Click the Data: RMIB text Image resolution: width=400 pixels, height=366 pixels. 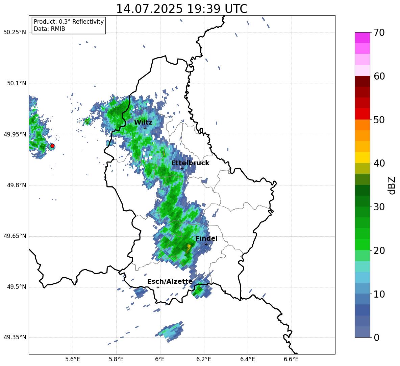tap(49, 29)
